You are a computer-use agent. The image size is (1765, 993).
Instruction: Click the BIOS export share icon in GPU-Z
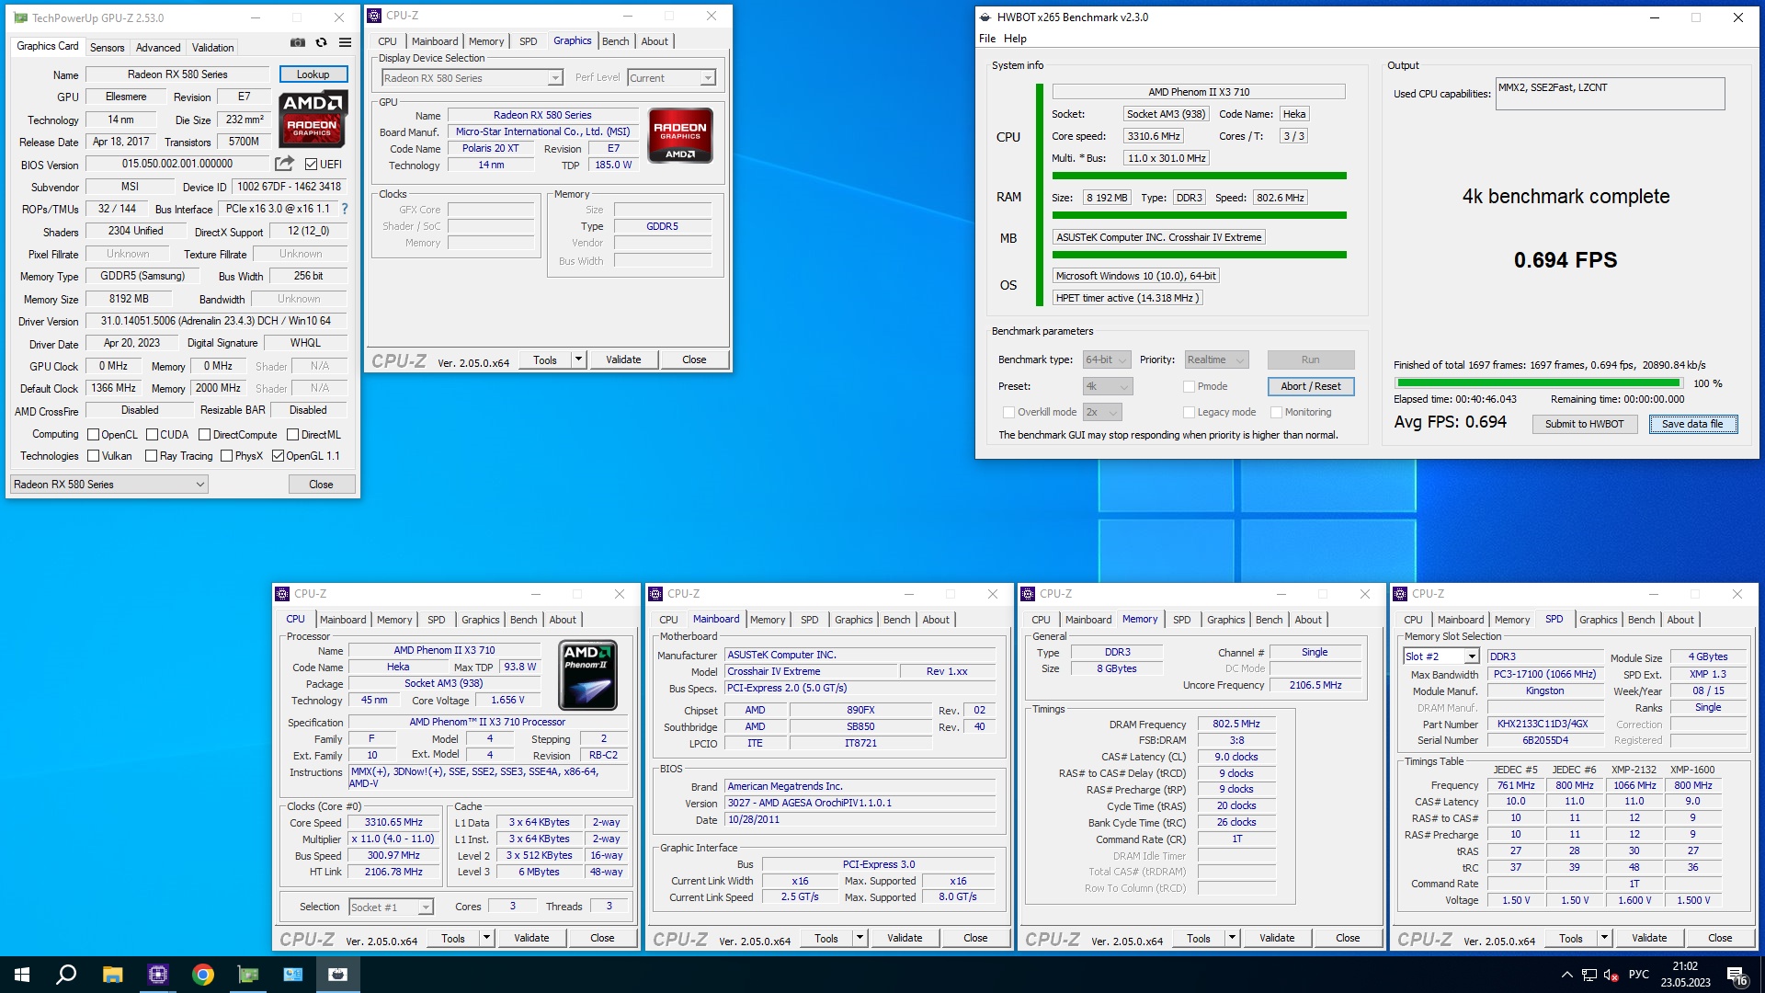pos(284,164)
